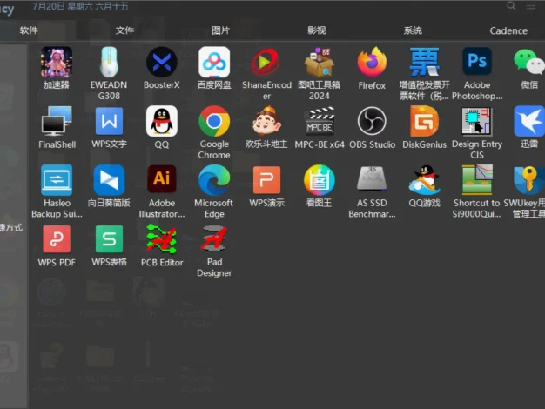This screenshot has height=409, width=545.
Task: Launch EWEADN G308 mouse software
Action: tap(109, 62)
